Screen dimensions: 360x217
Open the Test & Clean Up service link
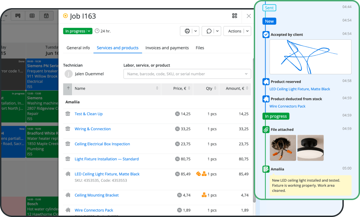89,114
